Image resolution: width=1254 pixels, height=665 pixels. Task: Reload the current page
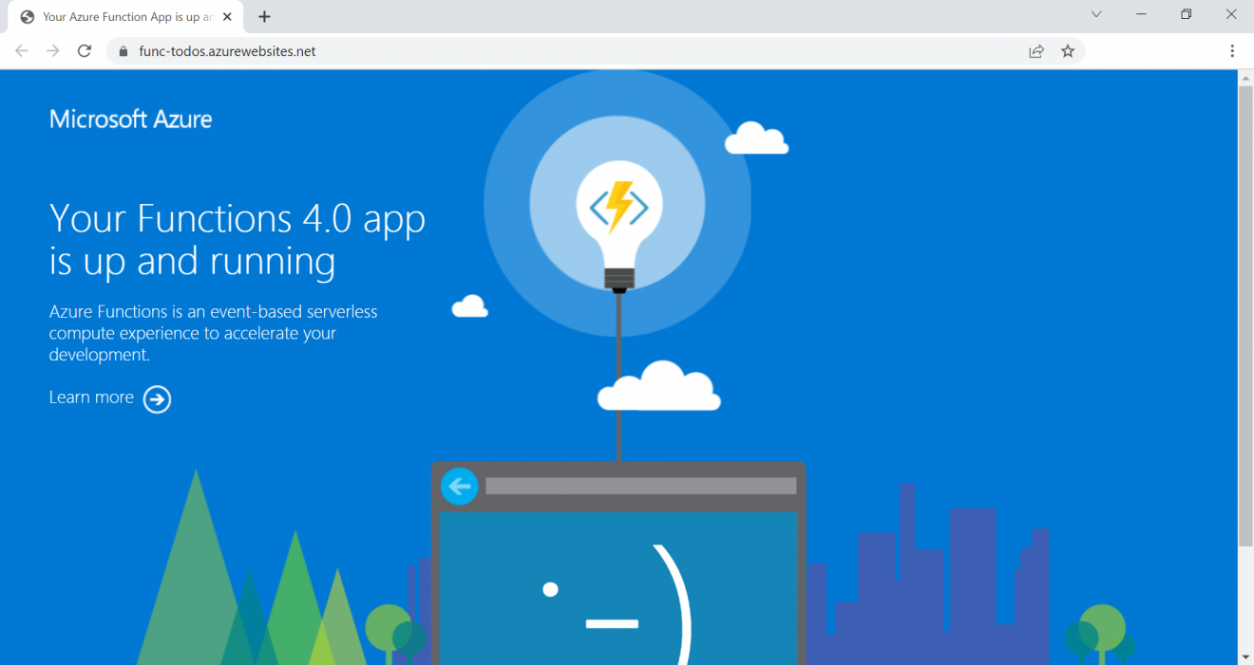84,51
